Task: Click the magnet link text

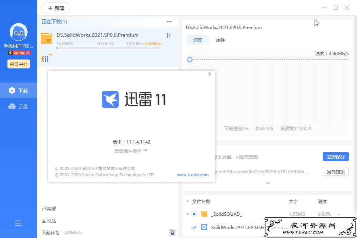Action: tap(261, 172)
